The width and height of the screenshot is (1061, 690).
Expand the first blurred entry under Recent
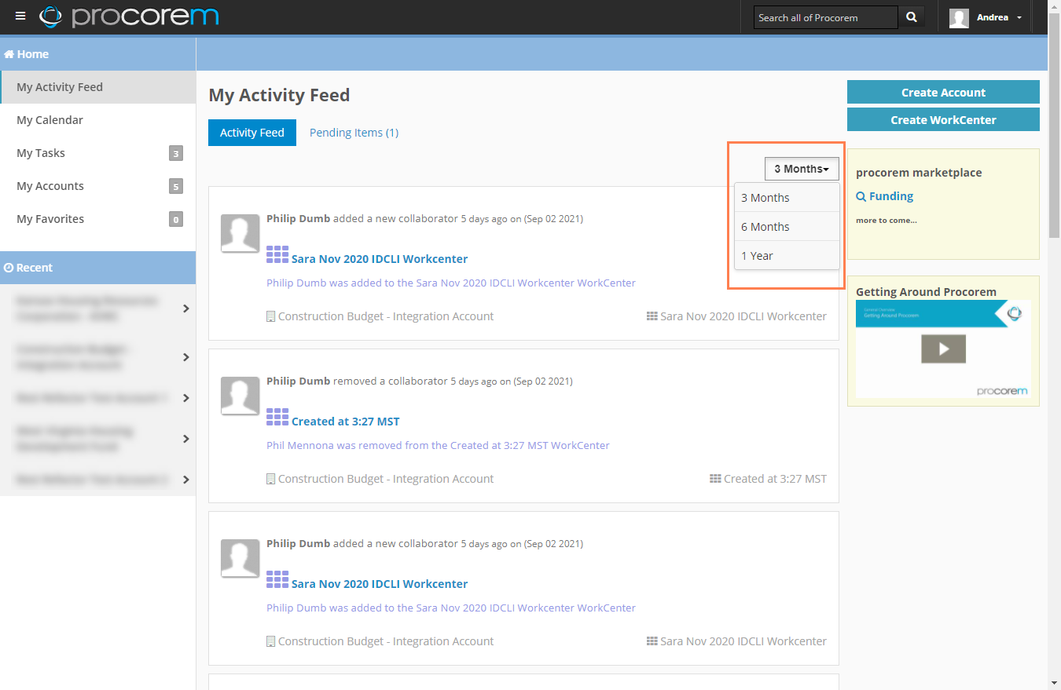(186, 308)
